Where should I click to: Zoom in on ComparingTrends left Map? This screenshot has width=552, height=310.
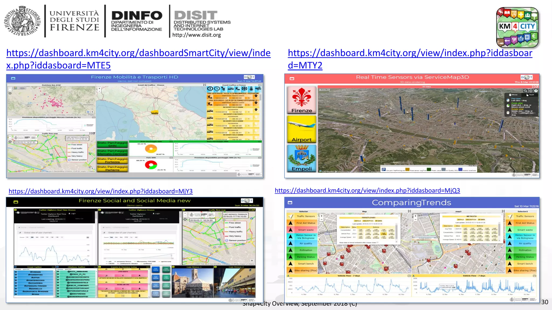pyautogui.click(x=321, y=216)
